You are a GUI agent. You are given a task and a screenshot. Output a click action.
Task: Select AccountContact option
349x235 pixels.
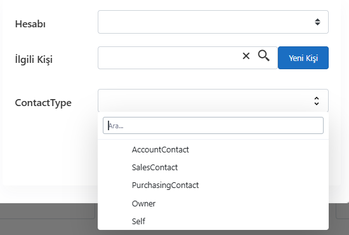tap(213, 150)
